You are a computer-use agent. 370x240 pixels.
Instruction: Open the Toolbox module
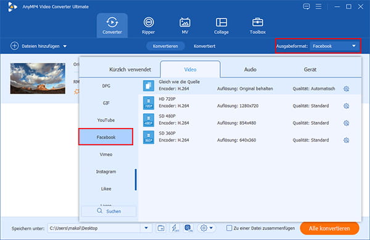[x=258, y=25]
